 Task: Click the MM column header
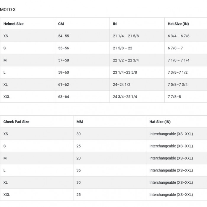click(x=80, y=122)
